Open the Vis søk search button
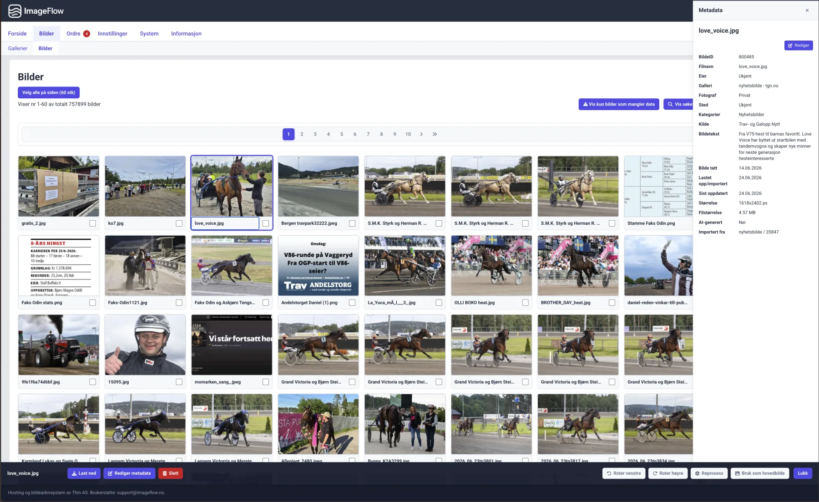 678,104
